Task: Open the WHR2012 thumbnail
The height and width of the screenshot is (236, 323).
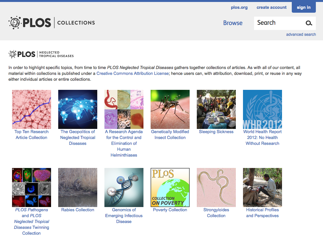Action: pyautogui.click(x=262, y=109)
